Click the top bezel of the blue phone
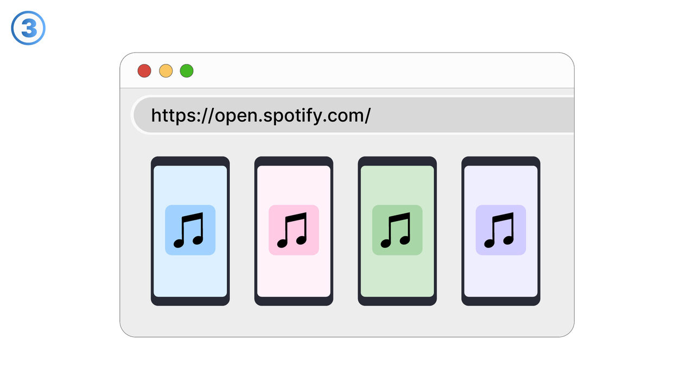Viewport: 694px width, 390px height. (x=190, y=161)
